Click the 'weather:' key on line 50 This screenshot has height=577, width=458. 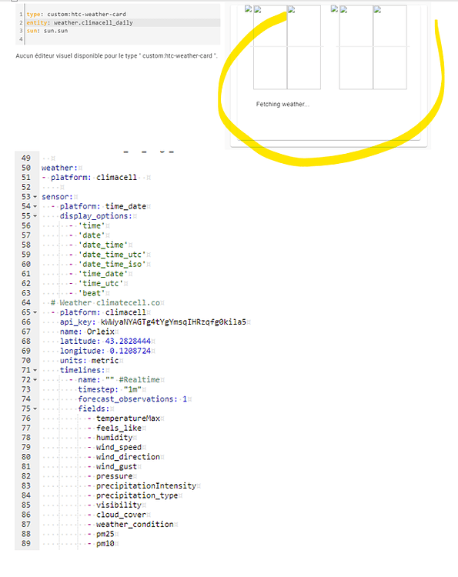click(59, 168)
